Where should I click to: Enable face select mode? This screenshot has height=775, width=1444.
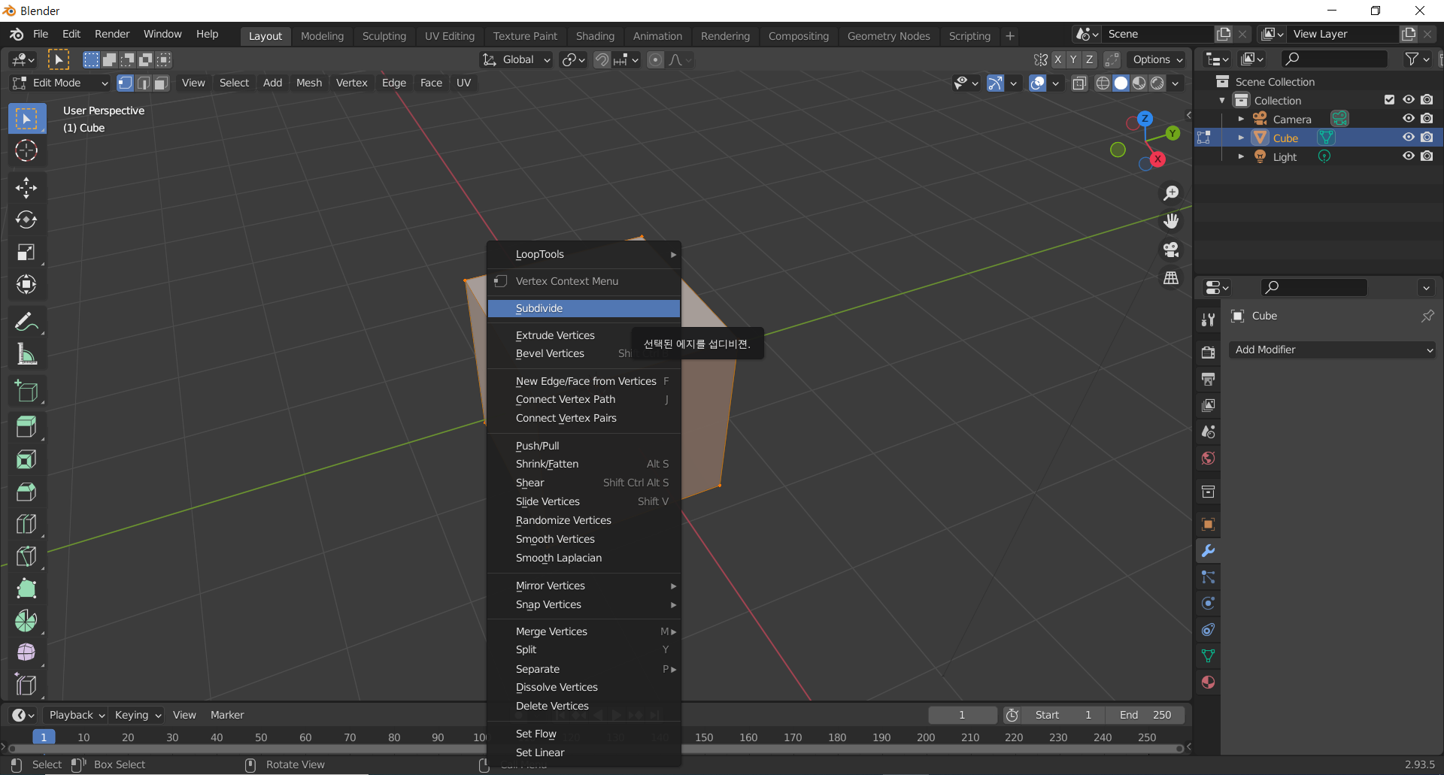(161, 83)
